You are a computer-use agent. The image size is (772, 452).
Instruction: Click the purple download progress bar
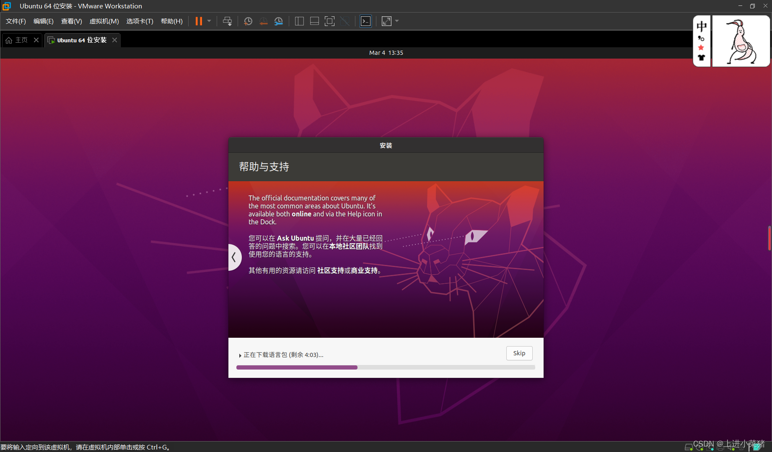pos(297,367)
